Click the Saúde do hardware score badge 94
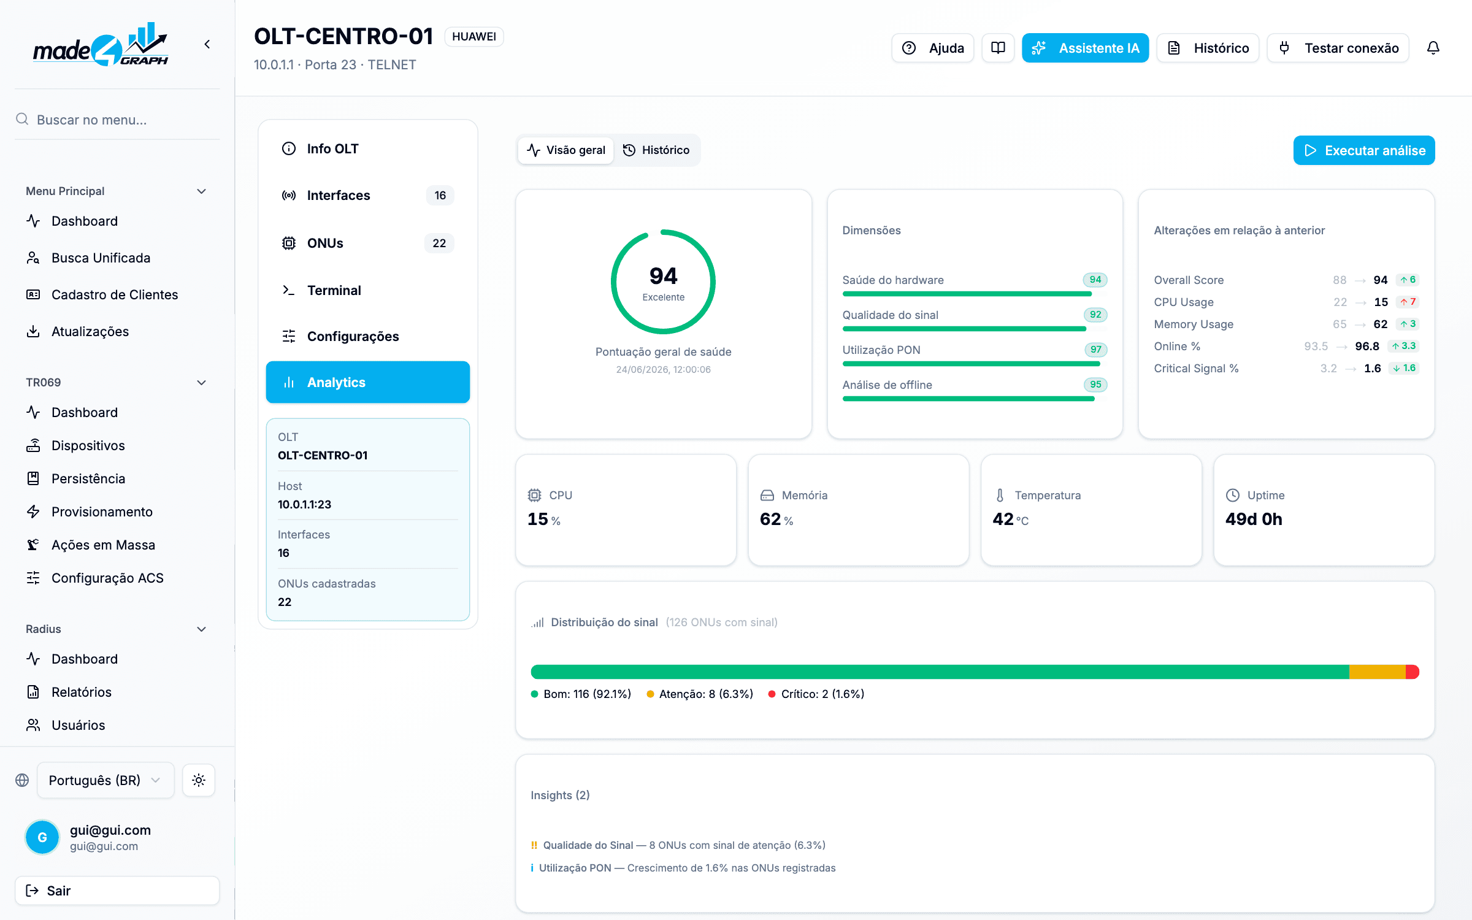This screenshot has width=1472, height=920. (x=1095, y=280)
